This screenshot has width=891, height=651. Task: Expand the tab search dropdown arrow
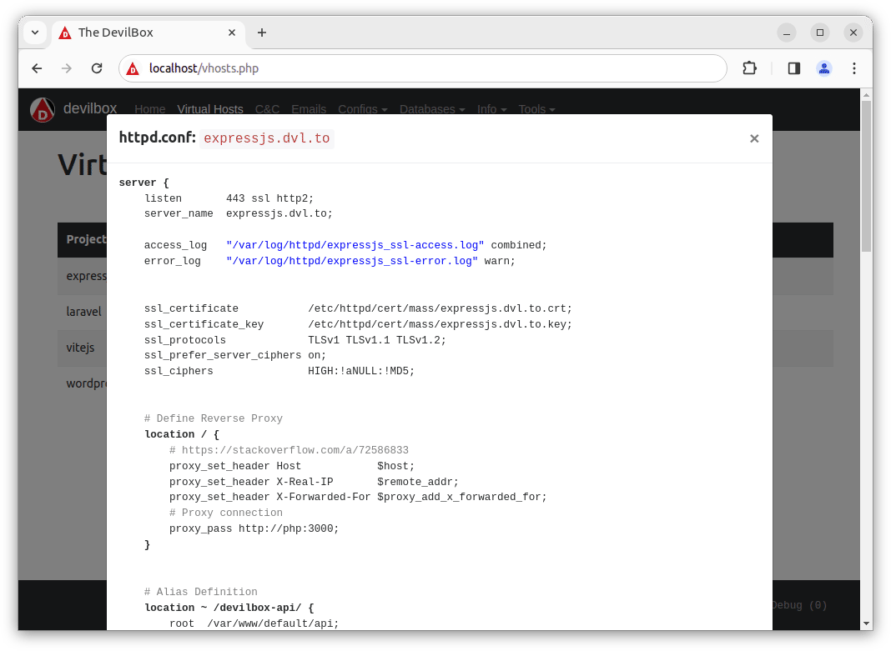(35, 33)
